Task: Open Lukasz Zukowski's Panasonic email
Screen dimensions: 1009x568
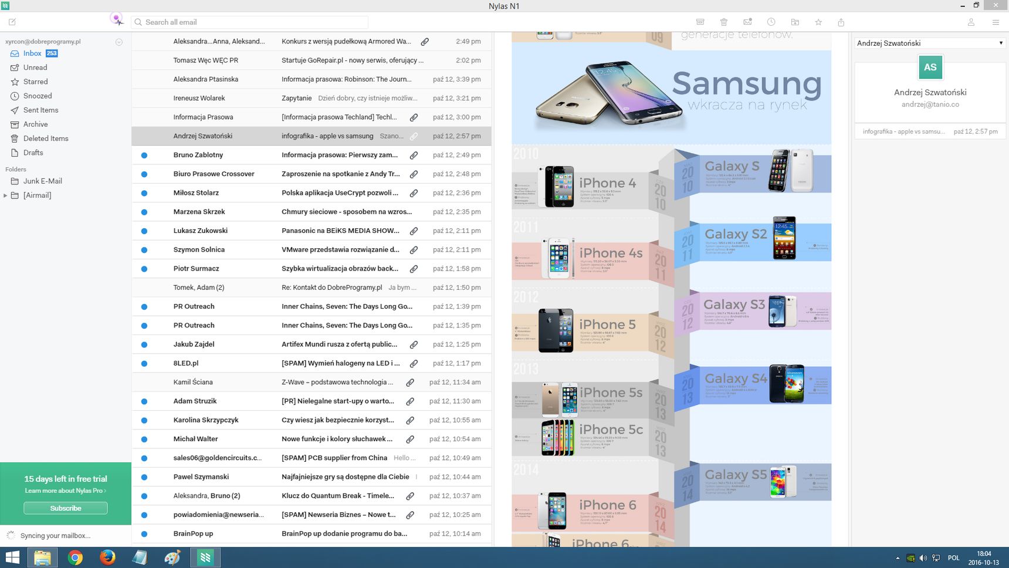Action: tap(311, 231)
